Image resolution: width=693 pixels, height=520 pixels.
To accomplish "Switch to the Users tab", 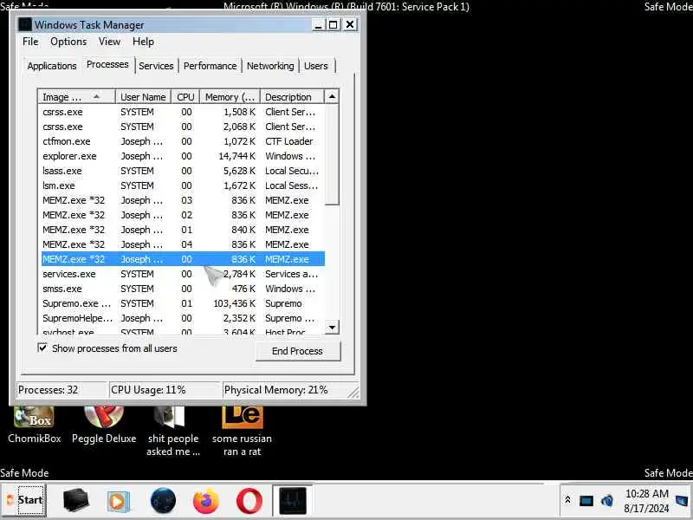I will pos(316,66).
